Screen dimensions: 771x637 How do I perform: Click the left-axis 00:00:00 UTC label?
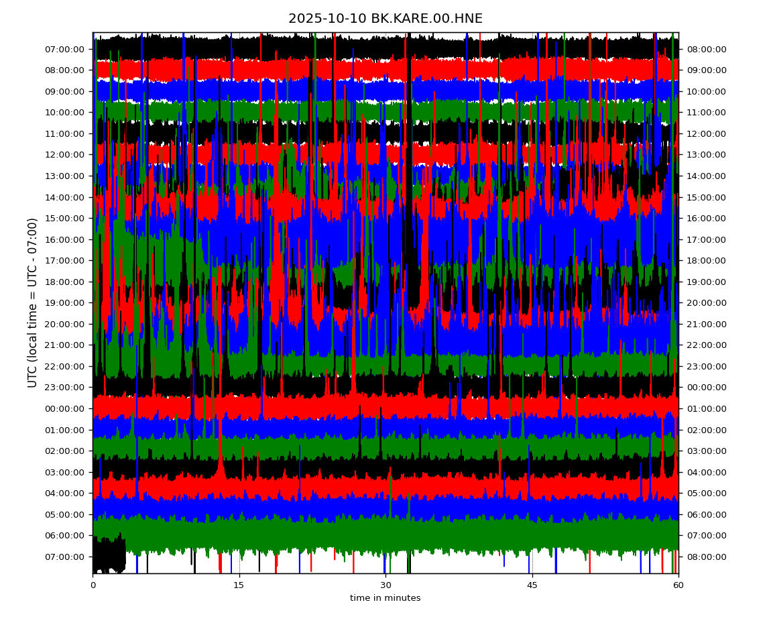[65, 408]
